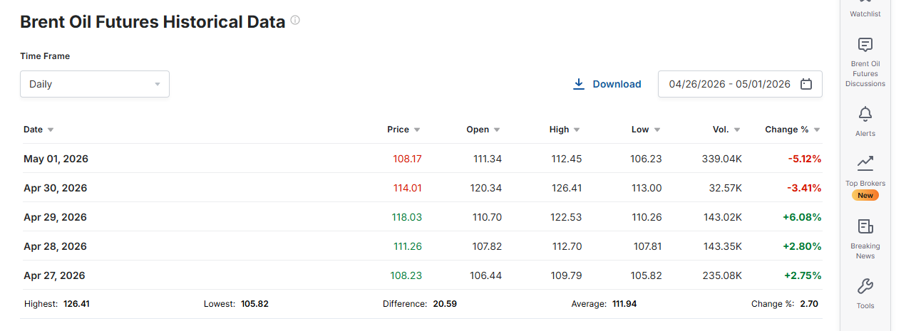This screenshot has width=911, height=331.
Task: Click the low value 106.23
Action: coord(647,159)
